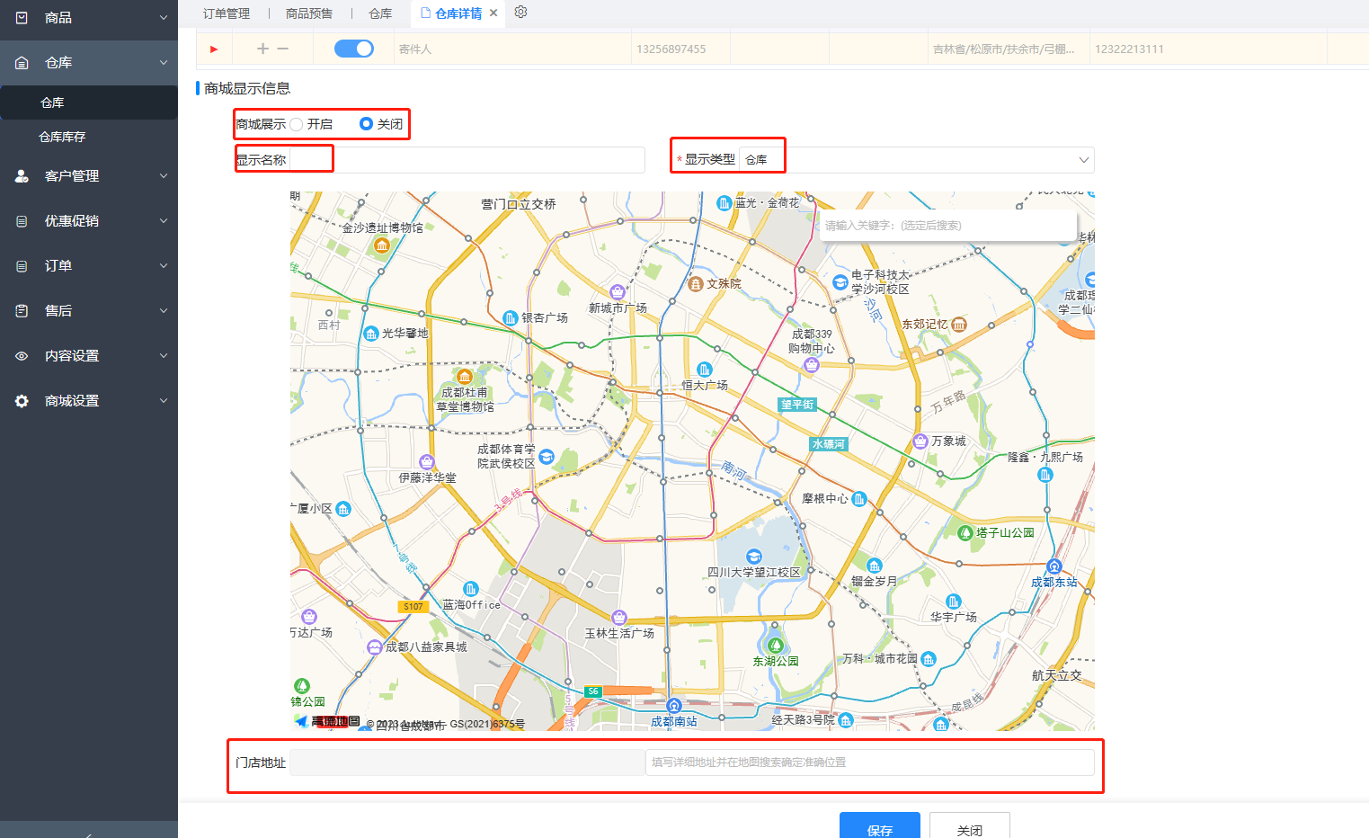Collapse the 仓库 sidebar menu
The width and height of the screenshot is (1369, 838).
[x=164, y=62]
